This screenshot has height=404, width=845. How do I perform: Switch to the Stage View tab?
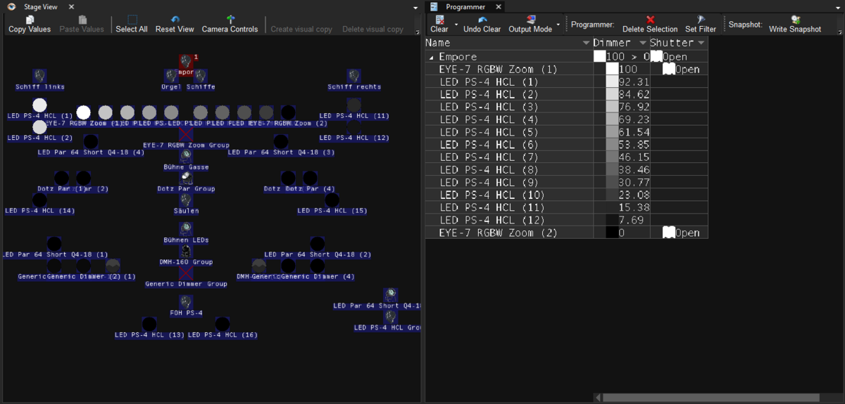pyautogui.click(x=40, y=6)
